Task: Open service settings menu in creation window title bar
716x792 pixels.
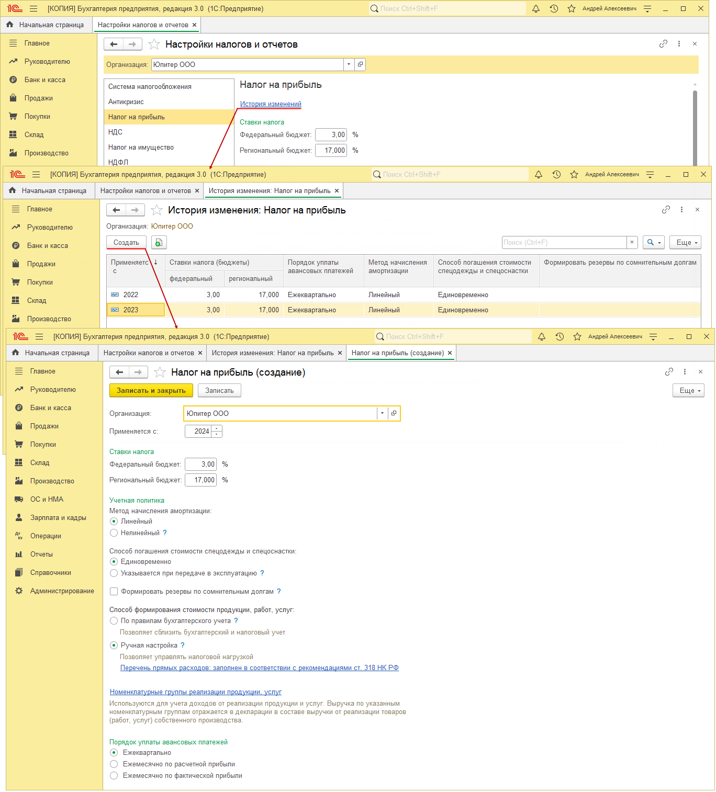Action: [653, 337]
